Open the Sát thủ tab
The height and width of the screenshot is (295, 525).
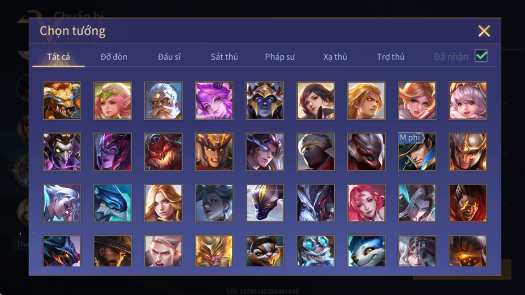tap(224, 57)
